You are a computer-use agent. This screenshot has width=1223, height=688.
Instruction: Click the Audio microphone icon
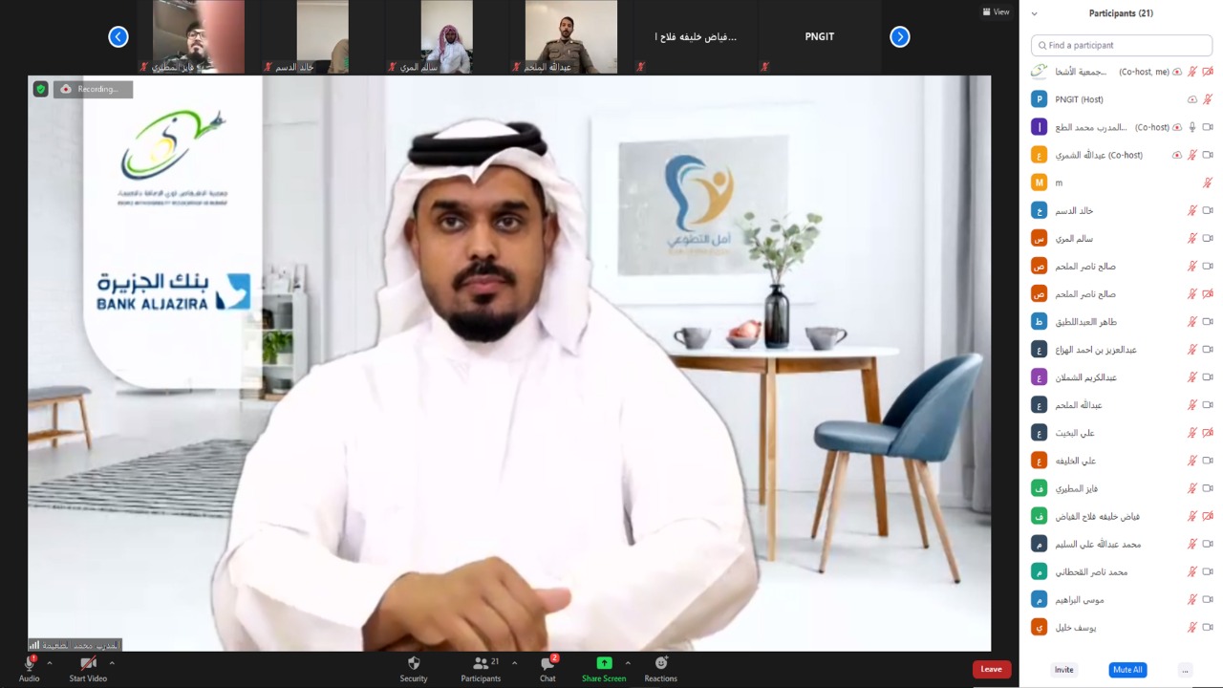(x=29, y=663)
